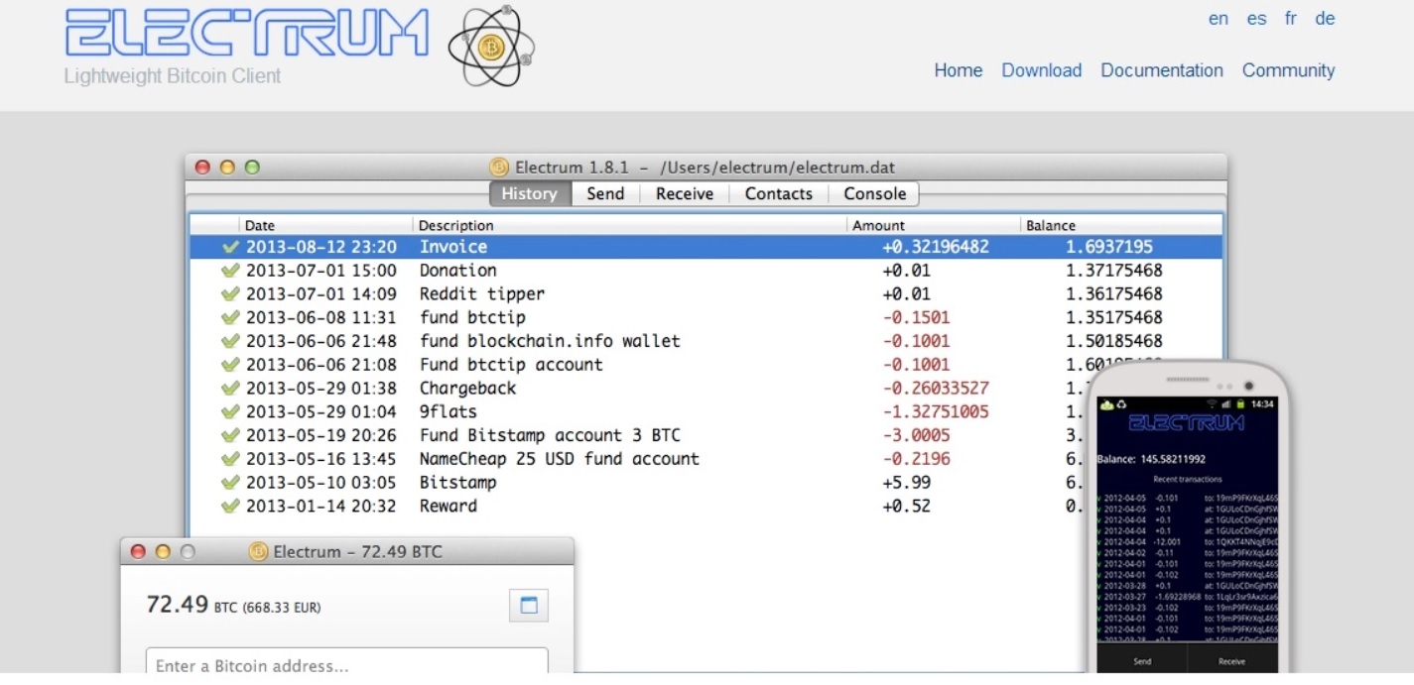Switch to the Send tab
The image size is (1414, 685).
605,193
